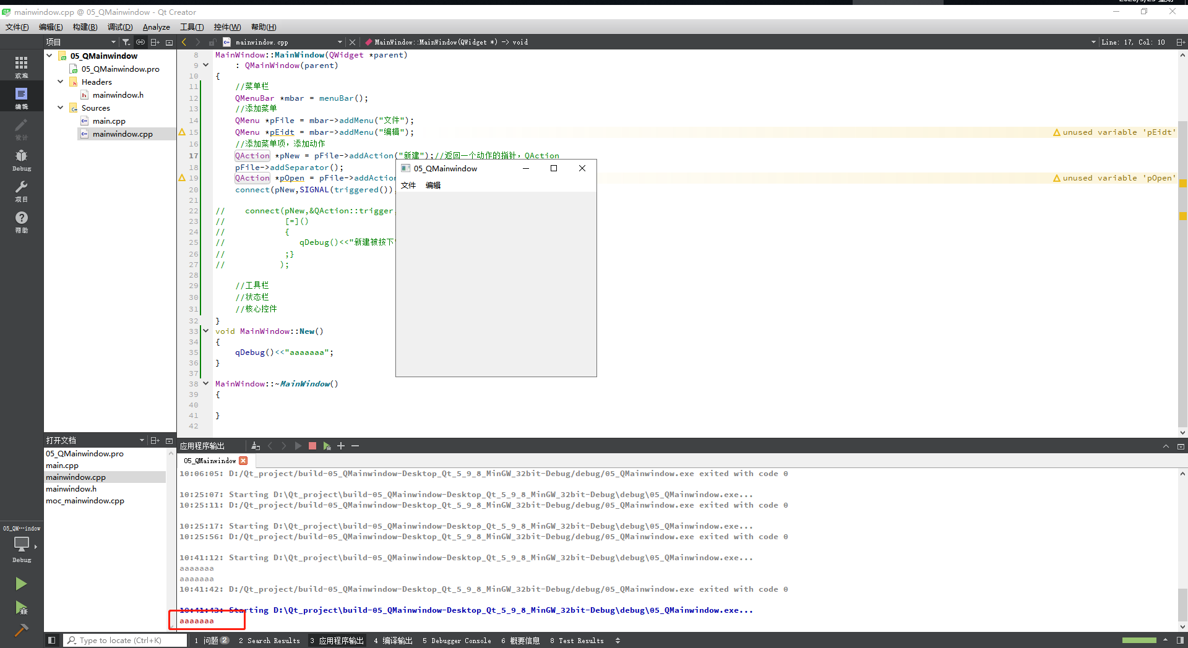Zoom out the application output text

[x=355, y=446]
